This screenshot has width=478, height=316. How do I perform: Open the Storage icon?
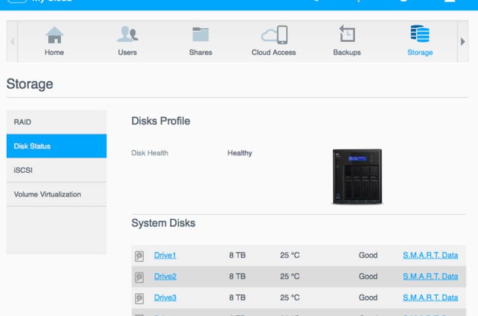(420, 34)
